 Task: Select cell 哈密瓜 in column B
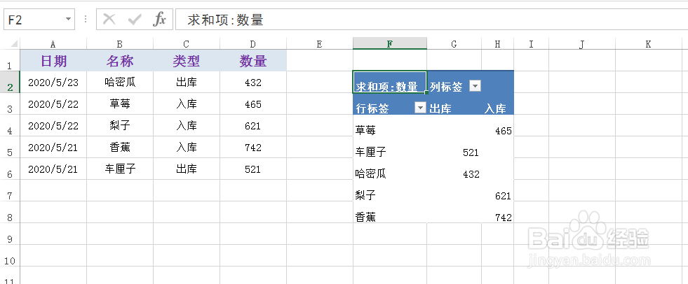coord(120,83)
